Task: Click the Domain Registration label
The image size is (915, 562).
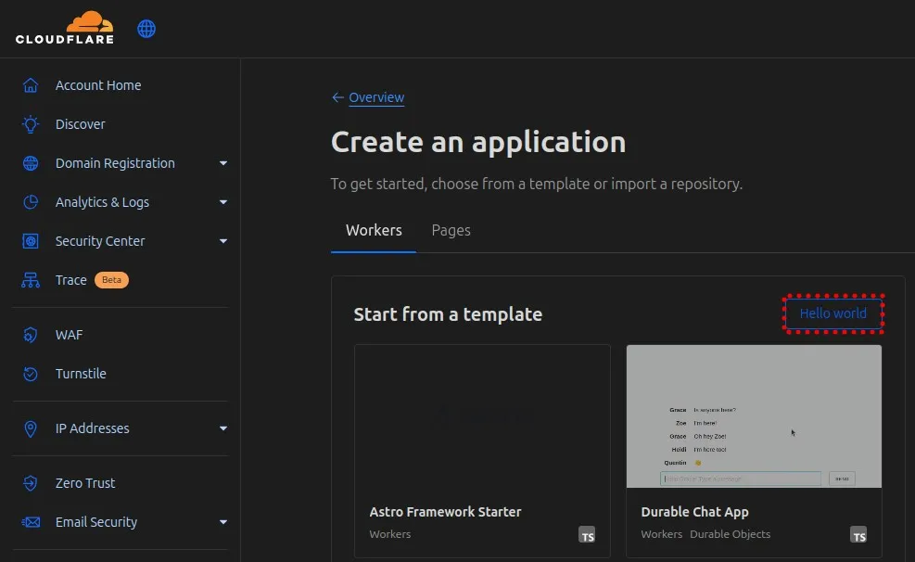Action: 115,163
